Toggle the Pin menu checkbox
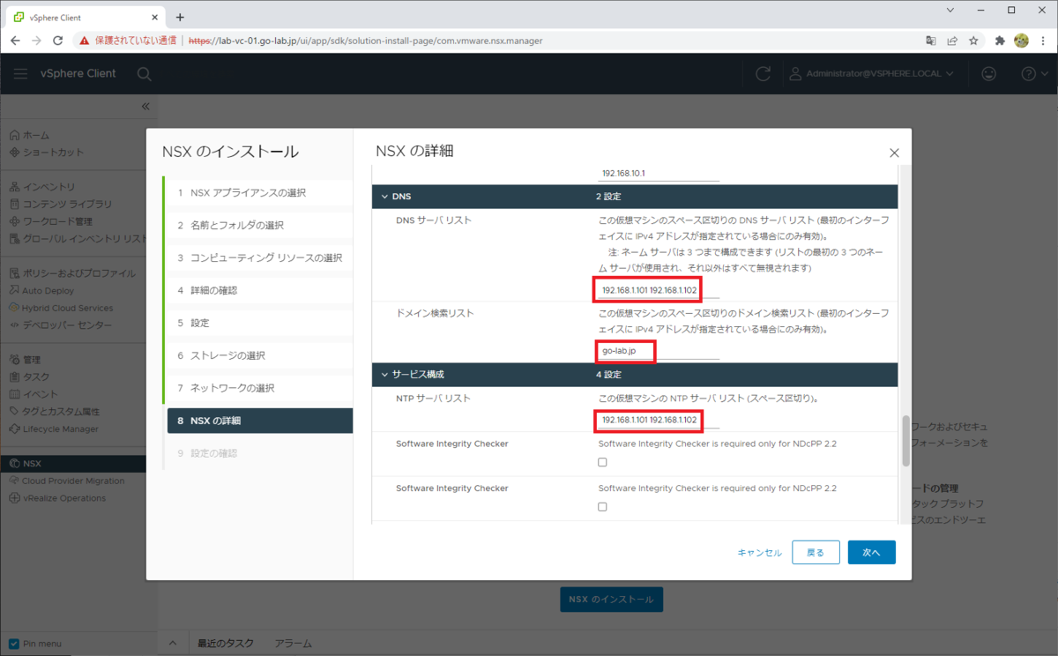Image resolution: width=1058 pixels, height=656 pixels. [x=14, y=644]
